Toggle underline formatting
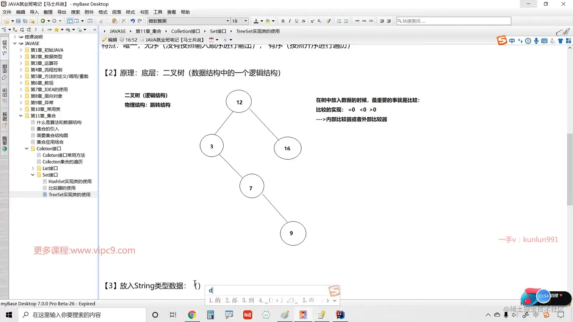This screenshot has width=573, height=322. point(296,21)
